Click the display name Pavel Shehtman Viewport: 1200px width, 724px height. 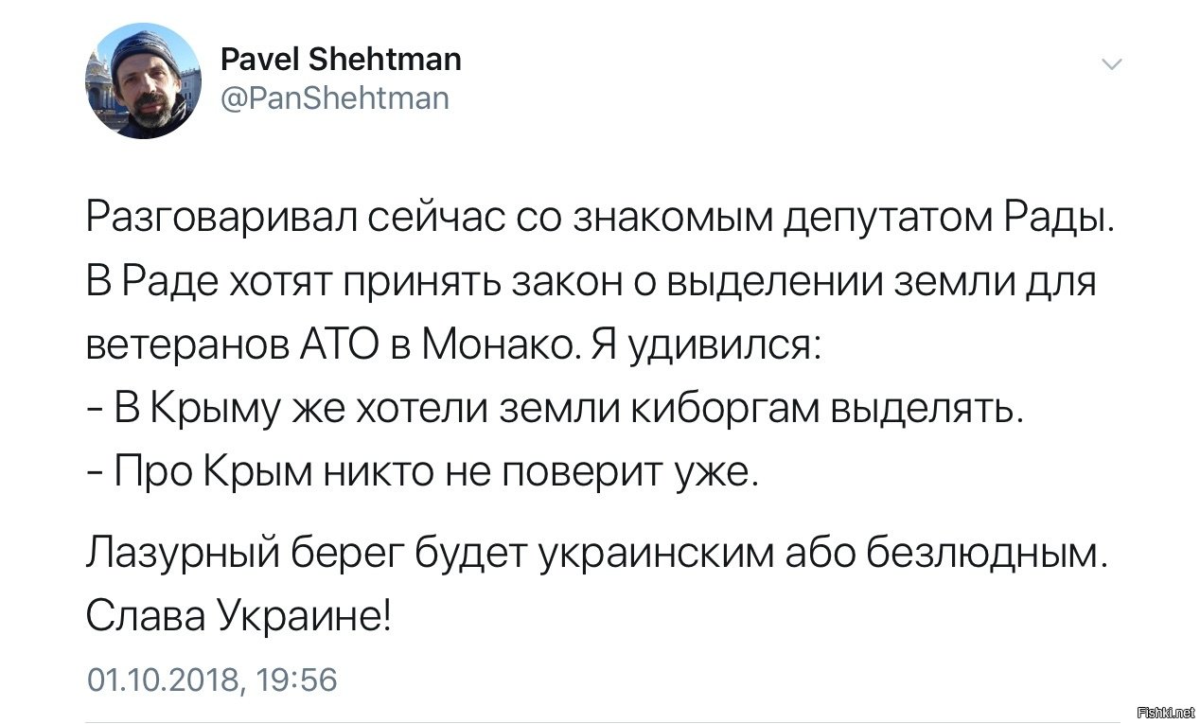point(342,60)
